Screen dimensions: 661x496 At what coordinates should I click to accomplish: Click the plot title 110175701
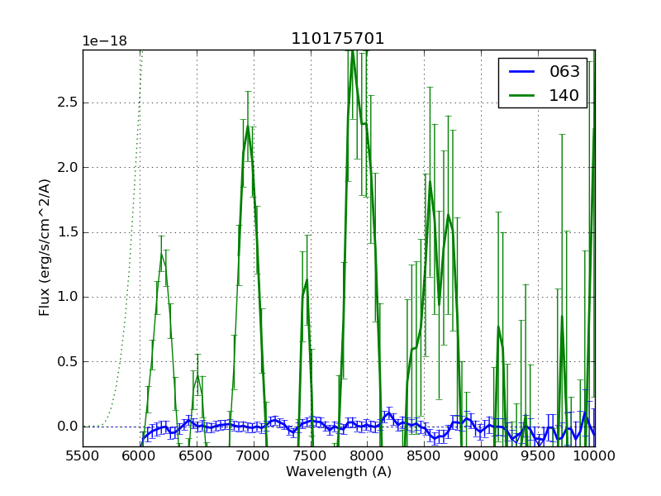click(337, 39)
